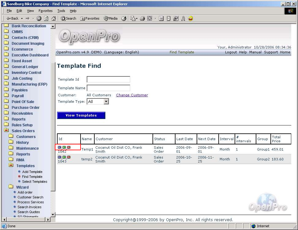The width and height of the screenshot is (298, 230).
Task: Click the Print icon in browser toolbar
Action: pos(142,18)
